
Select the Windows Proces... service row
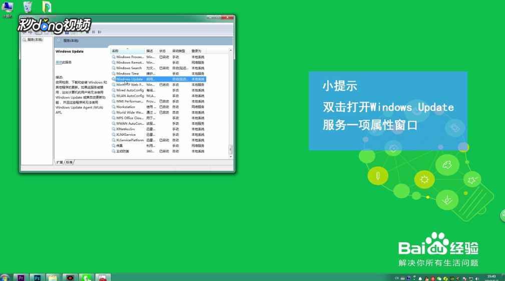158,57
